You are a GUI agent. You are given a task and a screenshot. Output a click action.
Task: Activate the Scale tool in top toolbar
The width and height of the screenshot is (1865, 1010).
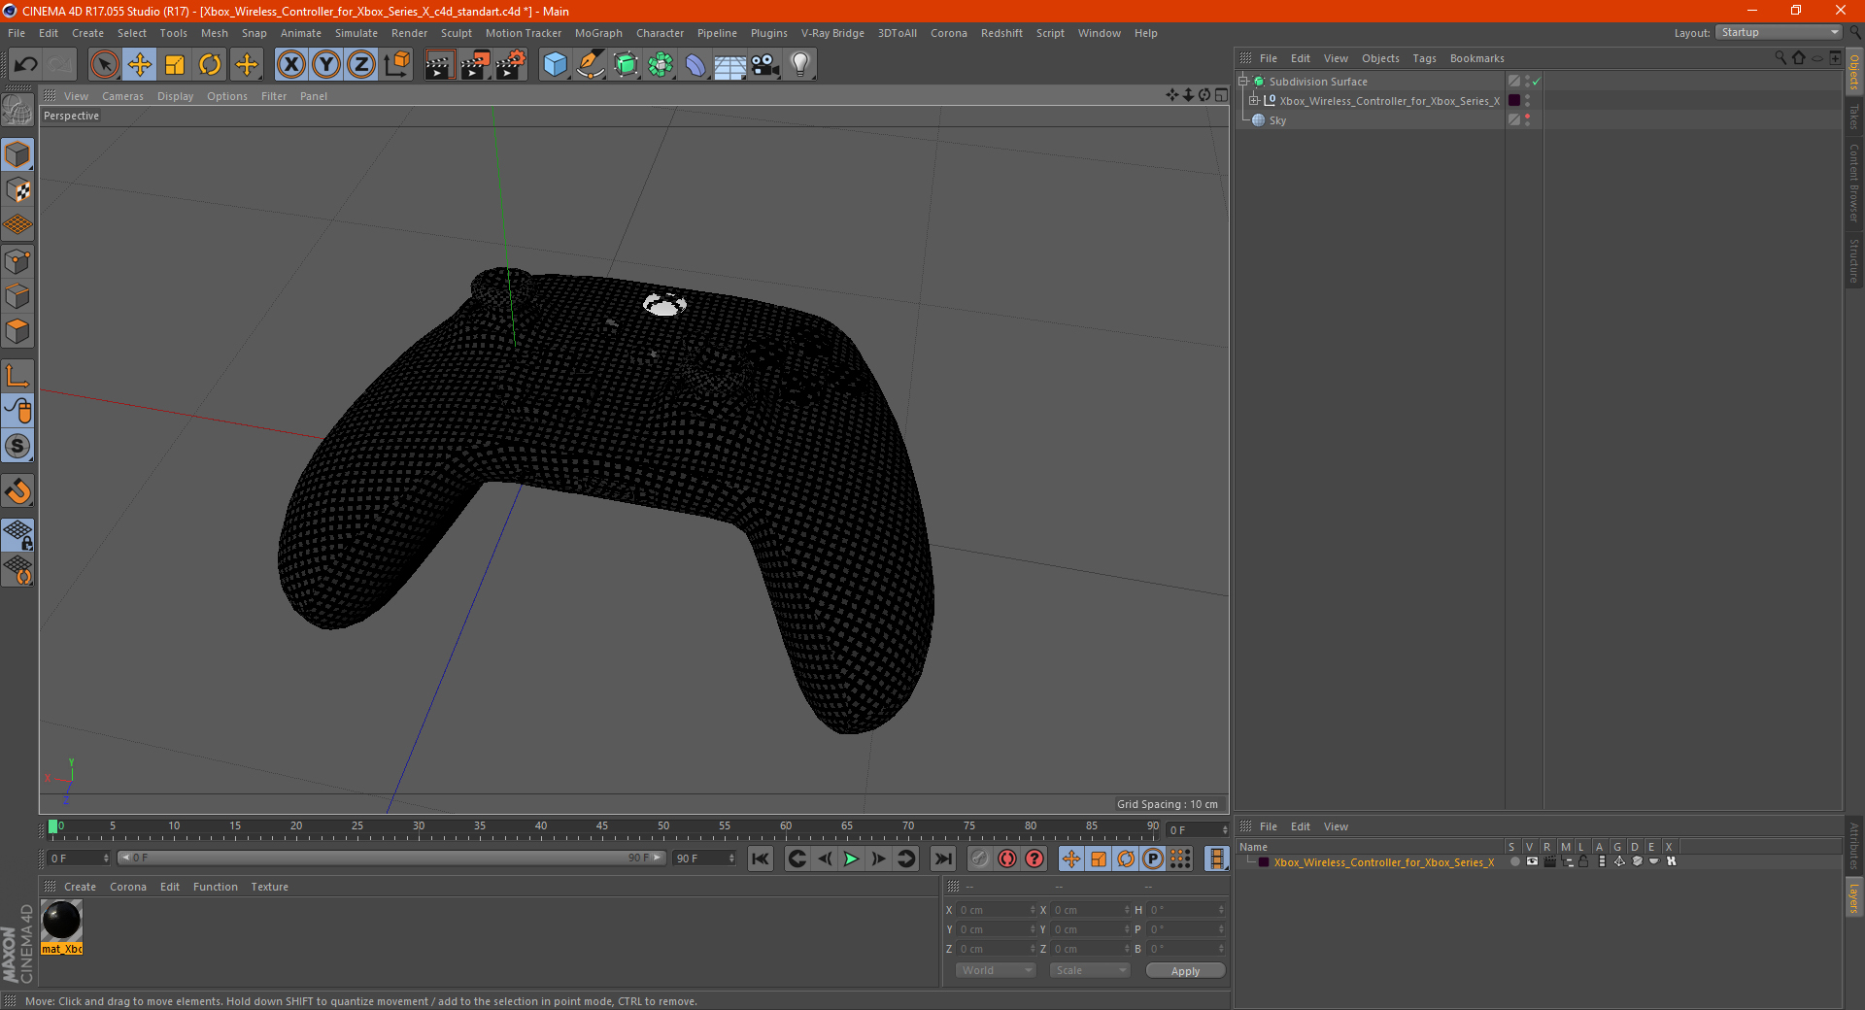pyautogui.click(x=175, y=65)
